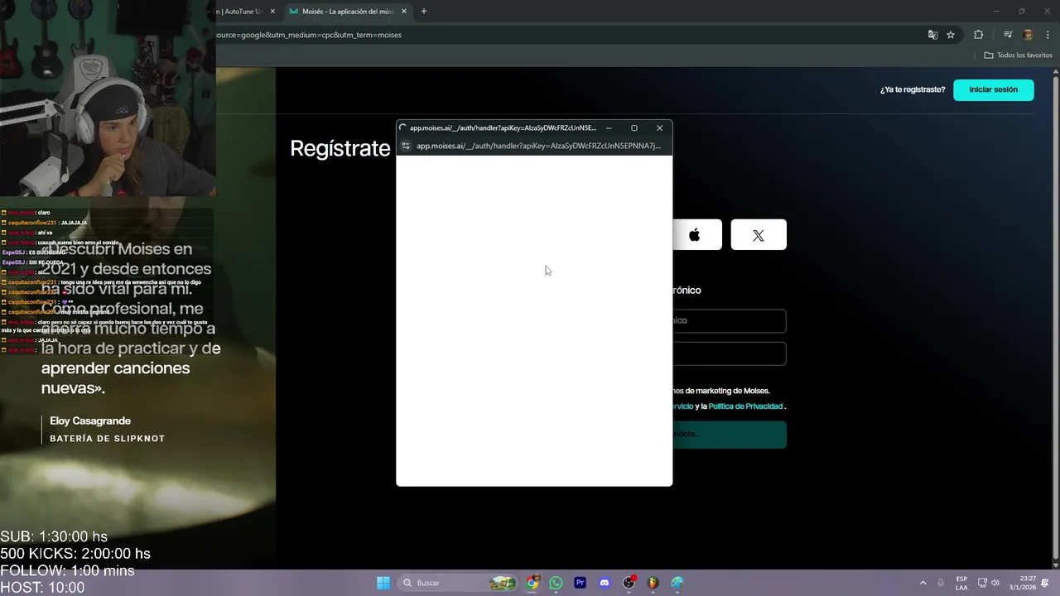The width and height of the screenshot is (1060, 596).
Task: Open the Chrome extensions puzzle icon
Action: point(978,35)
